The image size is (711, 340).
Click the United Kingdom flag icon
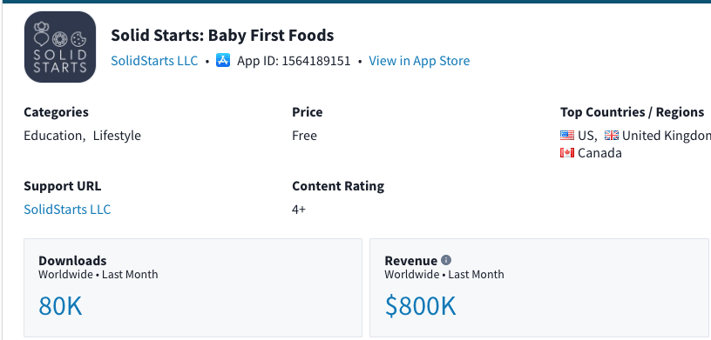click(612, 136)
